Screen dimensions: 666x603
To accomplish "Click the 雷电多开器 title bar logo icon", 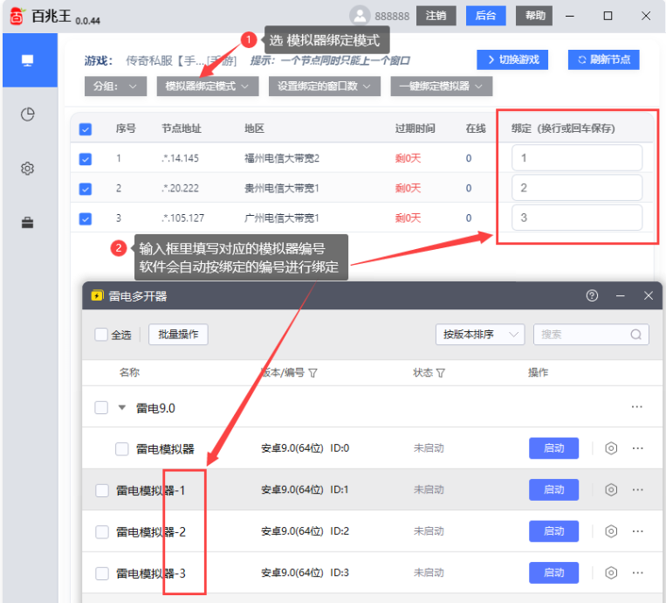I will (97, 295).
